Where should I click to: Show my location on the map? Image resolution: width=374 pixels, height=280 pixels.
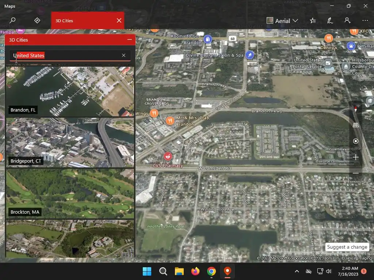tap(355, 141)
